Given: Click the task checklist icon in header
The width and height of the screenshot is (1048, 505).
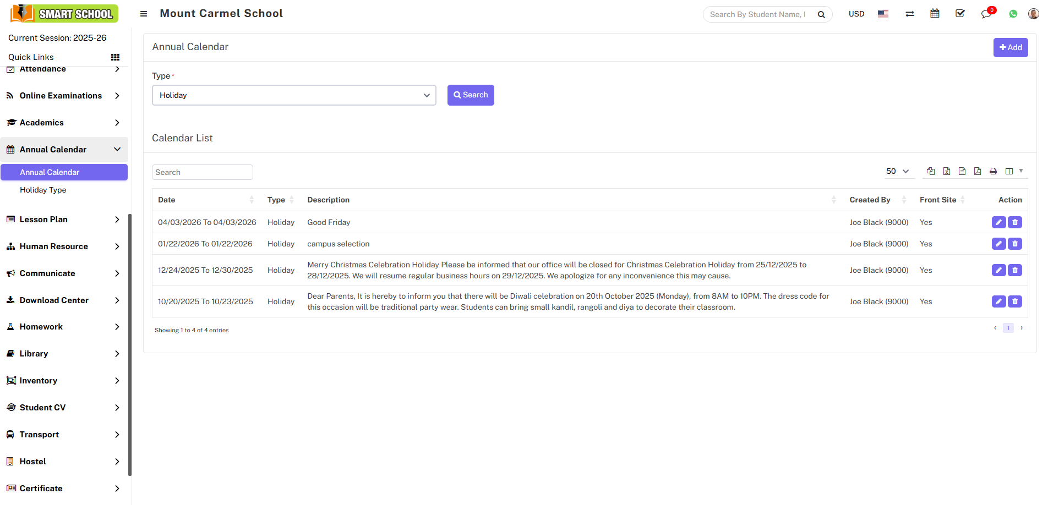Looking at the screenshot, I should [960, 14].
